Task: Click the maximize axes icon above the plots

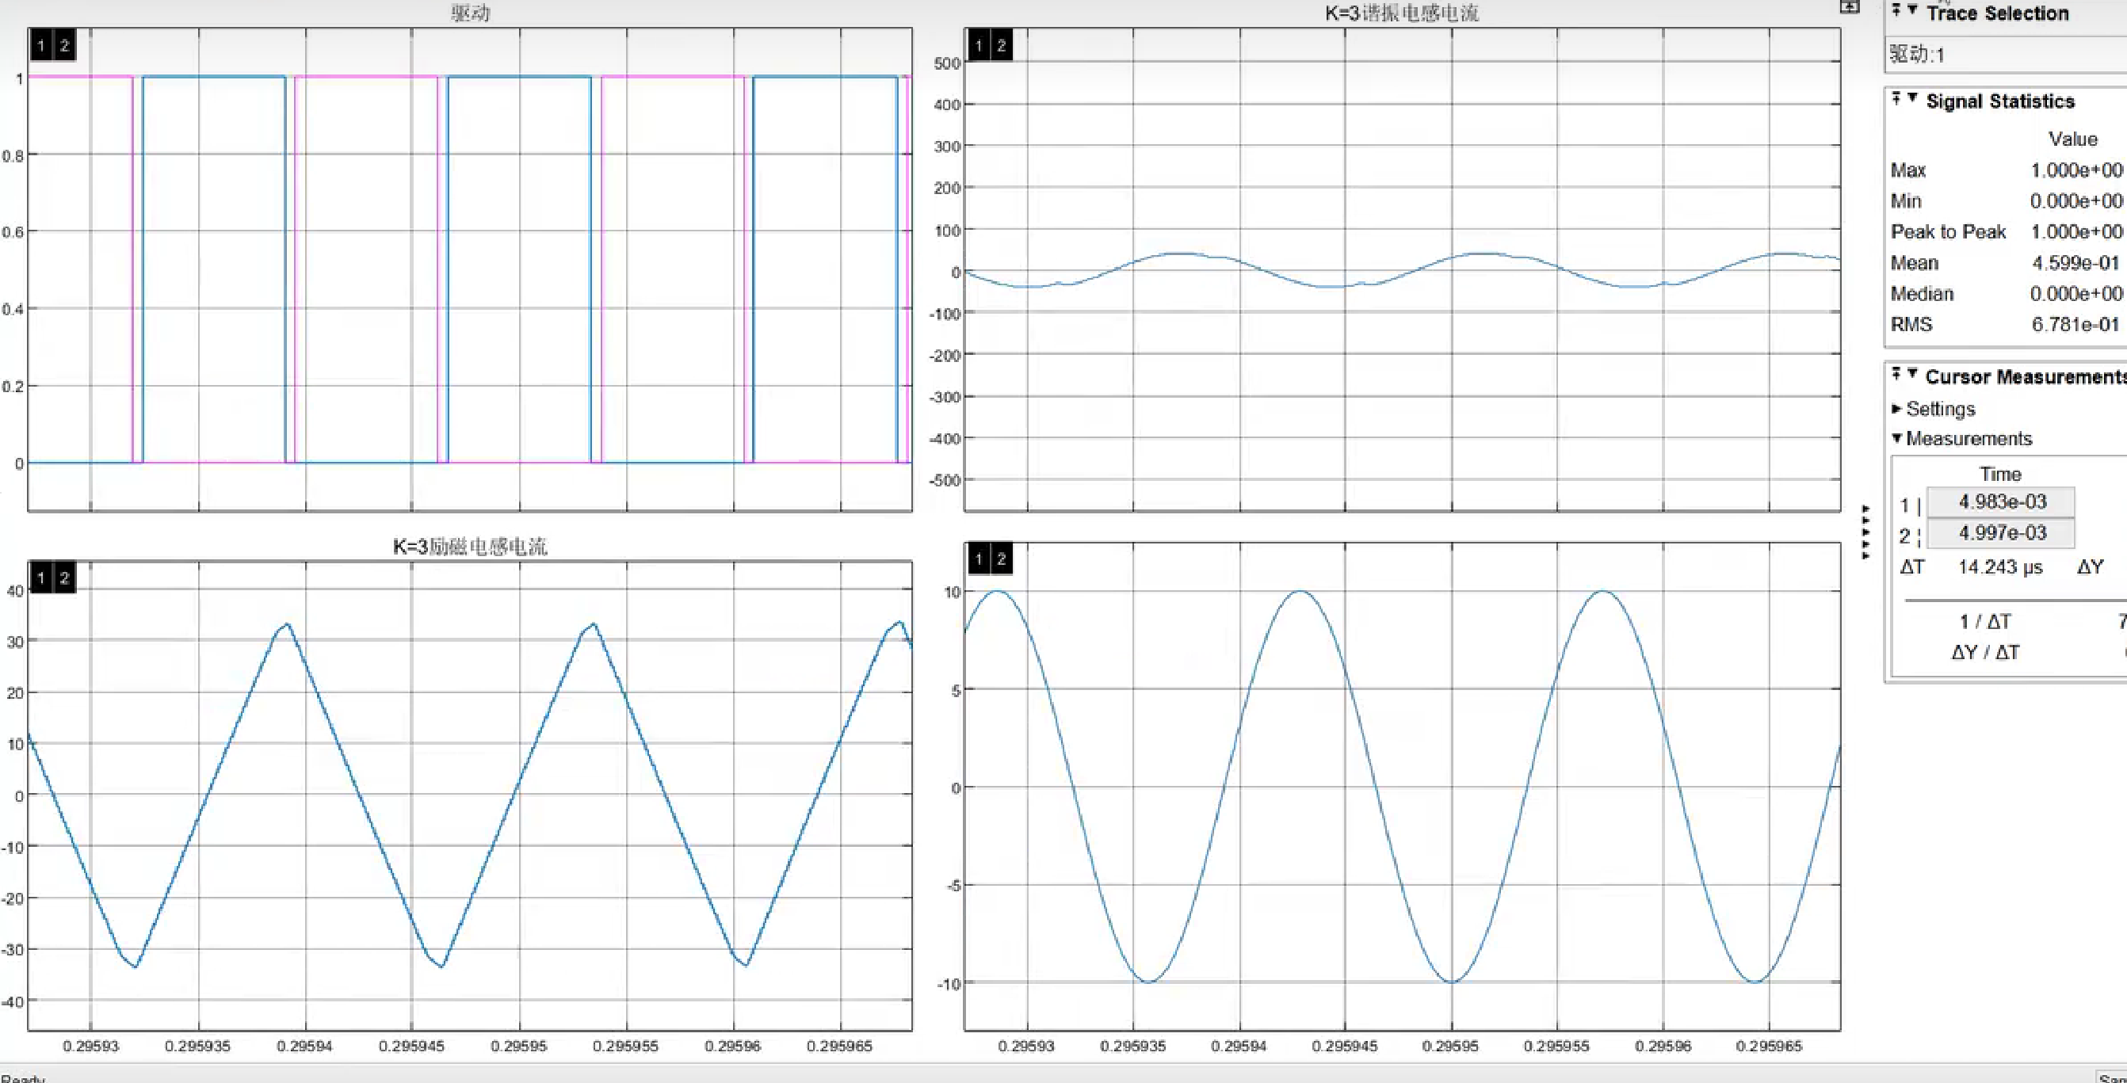Action: [x=1850, y=6]
